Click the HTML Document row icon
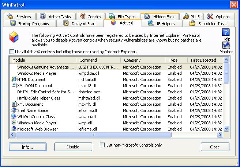 (14, 79)
